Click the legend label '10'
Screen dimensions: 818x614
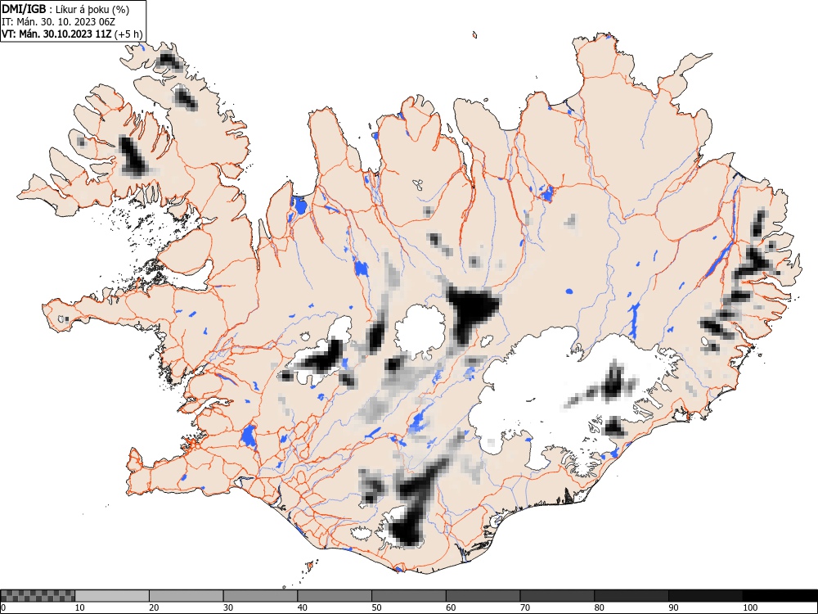coord(80,607)
